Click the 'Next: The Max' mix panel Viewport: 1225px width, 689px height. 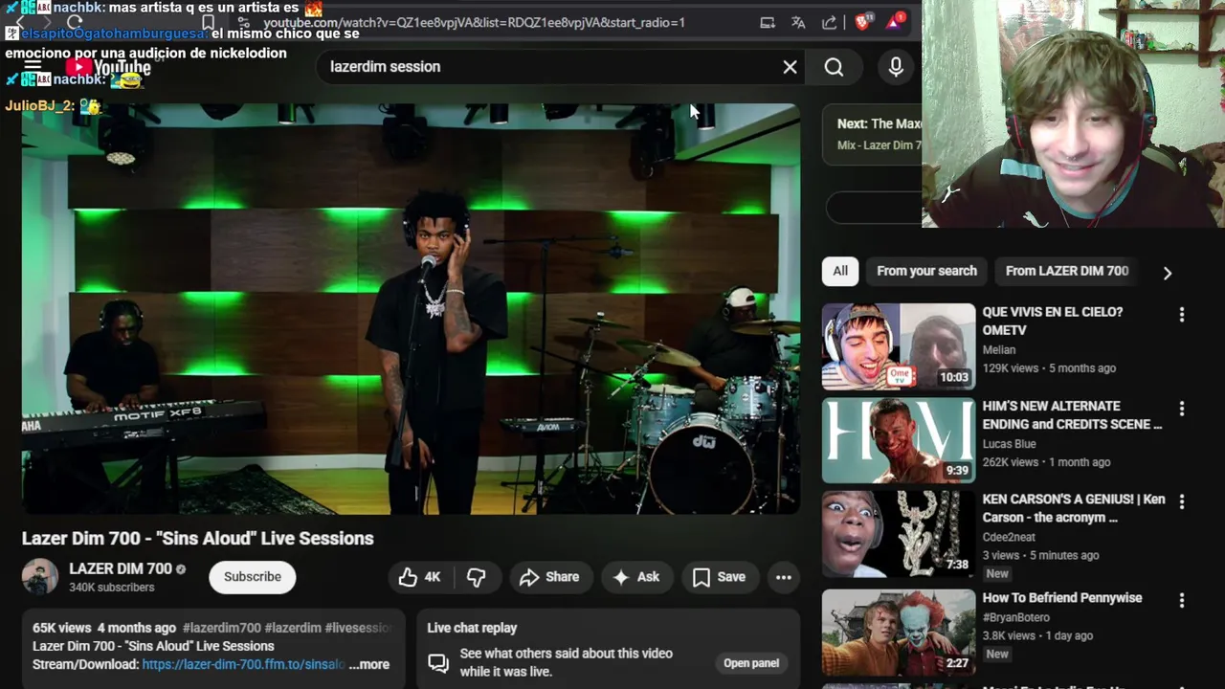pos(872,134)
